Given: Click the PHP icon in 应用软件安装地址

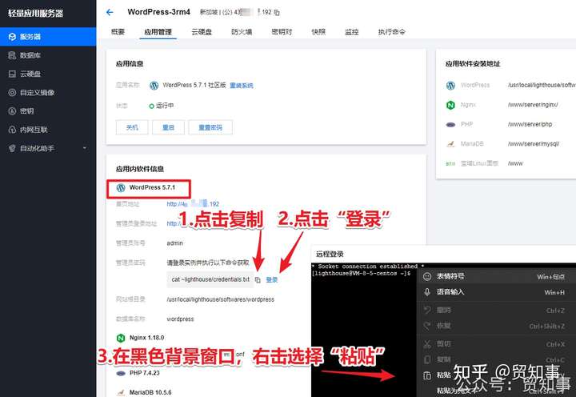Looking at the screenshot, I should [450, 125].
